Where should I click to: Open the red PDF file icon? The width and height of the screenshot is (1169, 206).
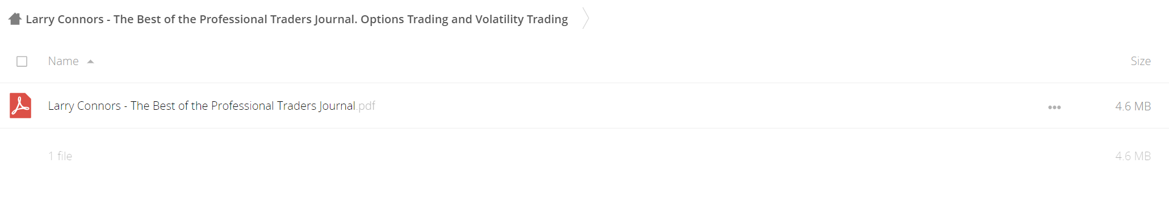pos(20,106)
